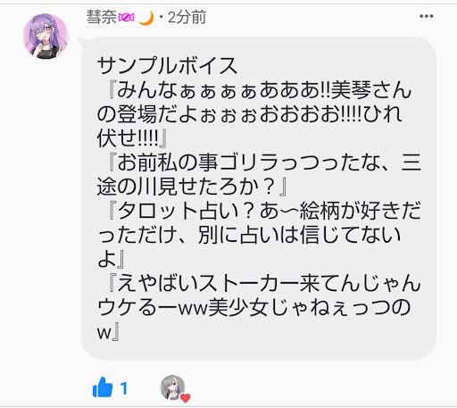Click the pink candy emoji beside the name
The height and width of the screenshot is (408, 457).
(126, 18)
